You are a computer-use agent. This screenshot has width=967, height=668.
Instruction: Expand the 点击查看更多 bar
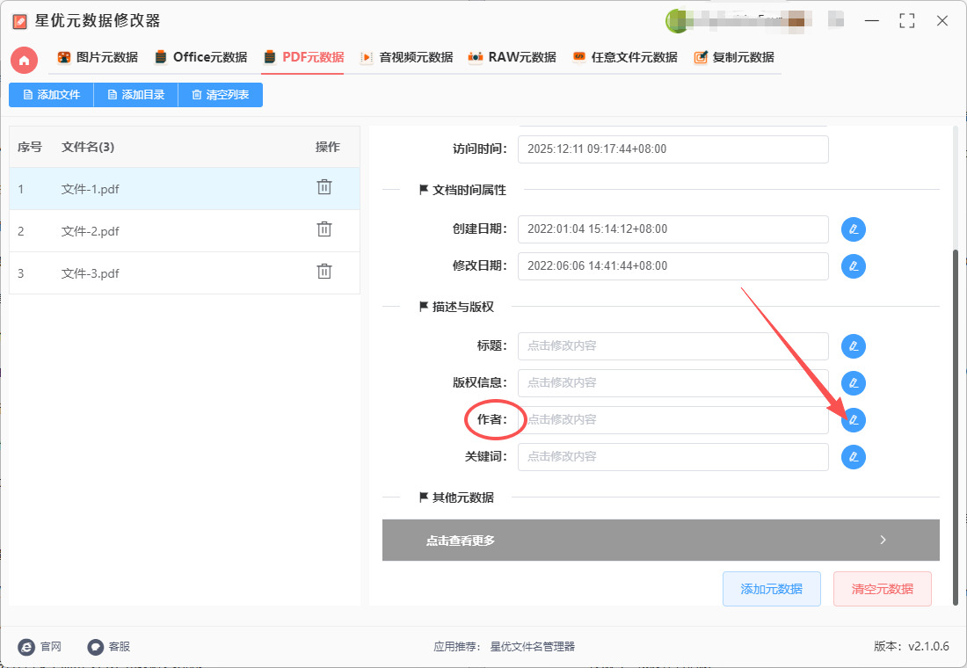tap(660, 541)
